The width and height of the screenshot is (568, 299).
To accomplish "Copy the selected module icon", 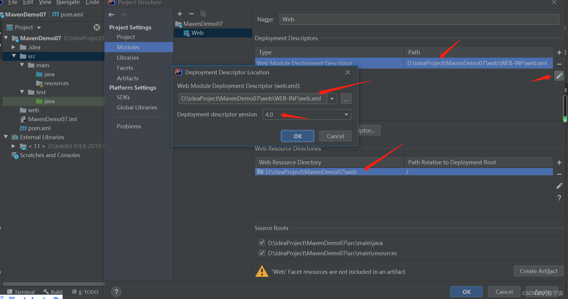I will click(203, 14).
